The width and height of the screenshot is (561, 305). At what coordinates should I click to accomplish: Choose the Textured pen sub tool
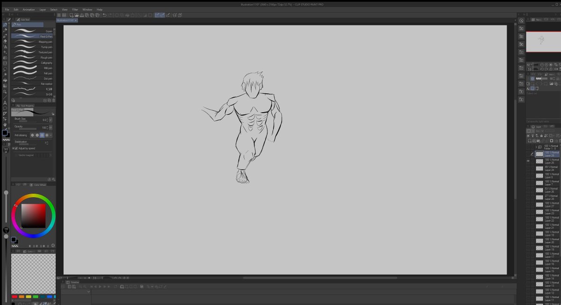click(x=33, y=52)
